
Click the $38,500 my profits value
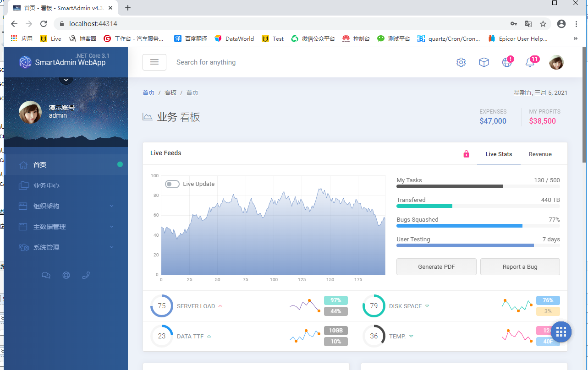[x=542, y=121]
